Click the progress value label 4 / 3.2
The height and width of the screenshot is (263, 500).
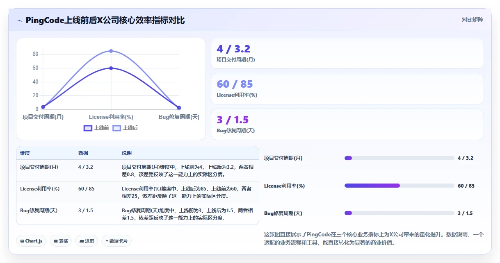466,158
